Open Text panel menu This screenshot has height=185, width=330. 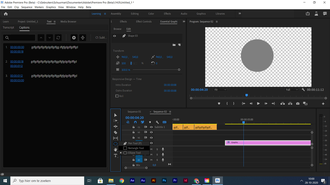pyautogui.click(x=55, y=22)
